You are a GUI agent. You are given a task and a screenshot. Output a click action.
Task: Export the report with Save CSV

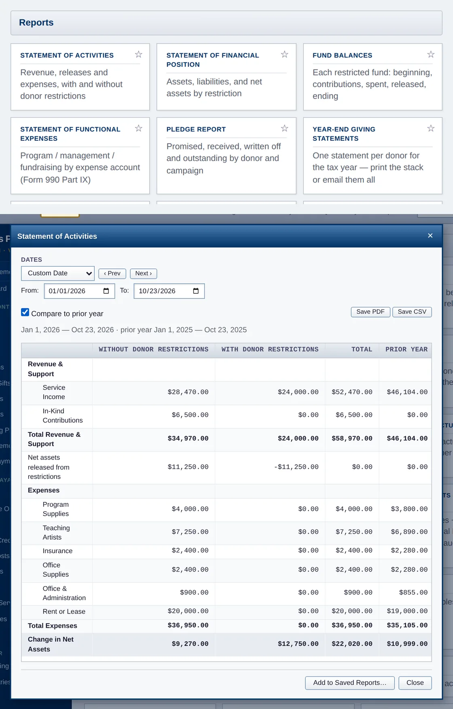pos(412,312)
